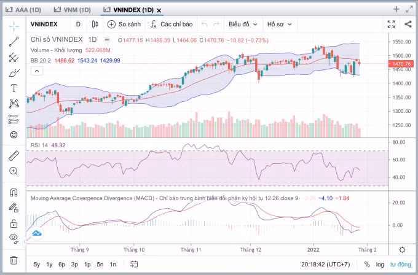Expand the left toolbar collapse handle

pyautogui.click(x=25, y=242)
